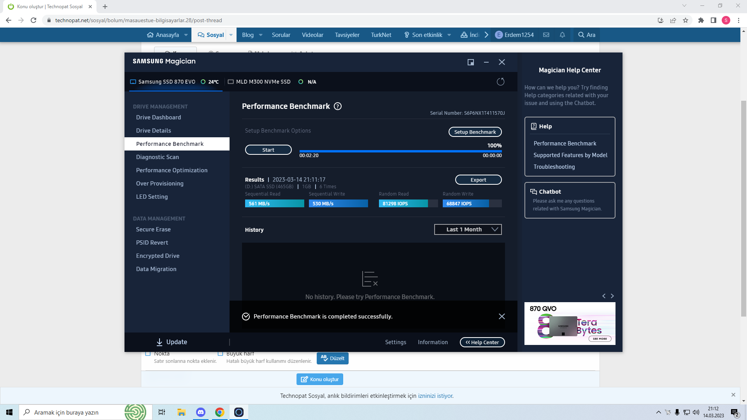747x420 pixels.
Task: Click the refresh icon in the drive bar
Action: [x=500, y=82]
